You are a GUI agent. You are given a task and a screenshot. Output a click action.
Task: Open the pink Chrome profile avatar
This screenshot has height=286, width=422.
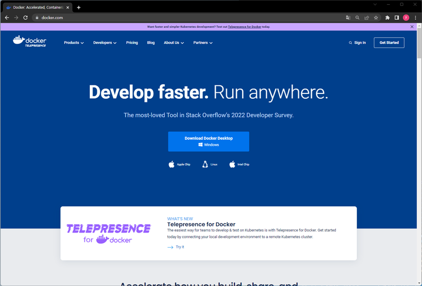pyautogui.click(x=406, y=18)
